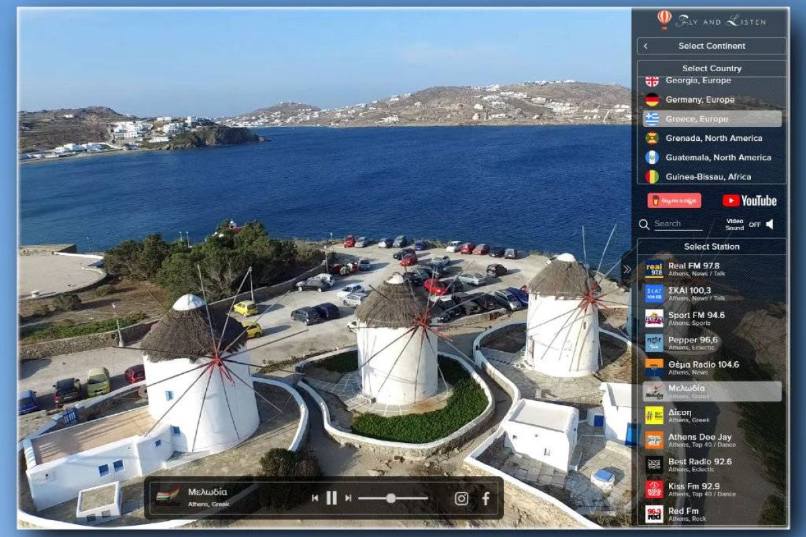Click the search magnifier icon
The image size is (806, 537).
point(644,224)
